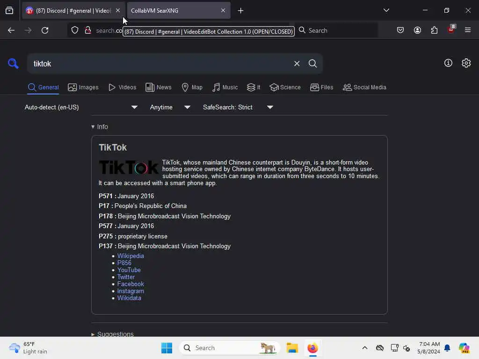Click the volume tray icon

click(406, 348)
